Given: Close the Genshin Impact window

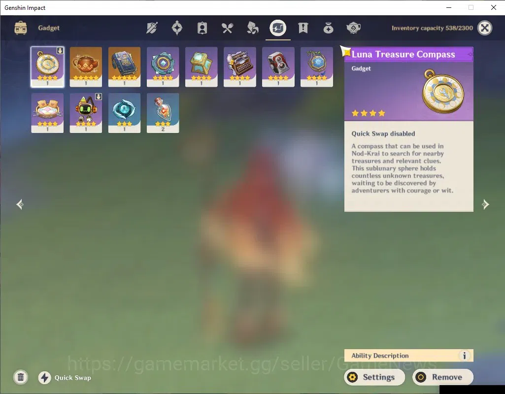Looking at the screenshot, I should coord(493,7).
